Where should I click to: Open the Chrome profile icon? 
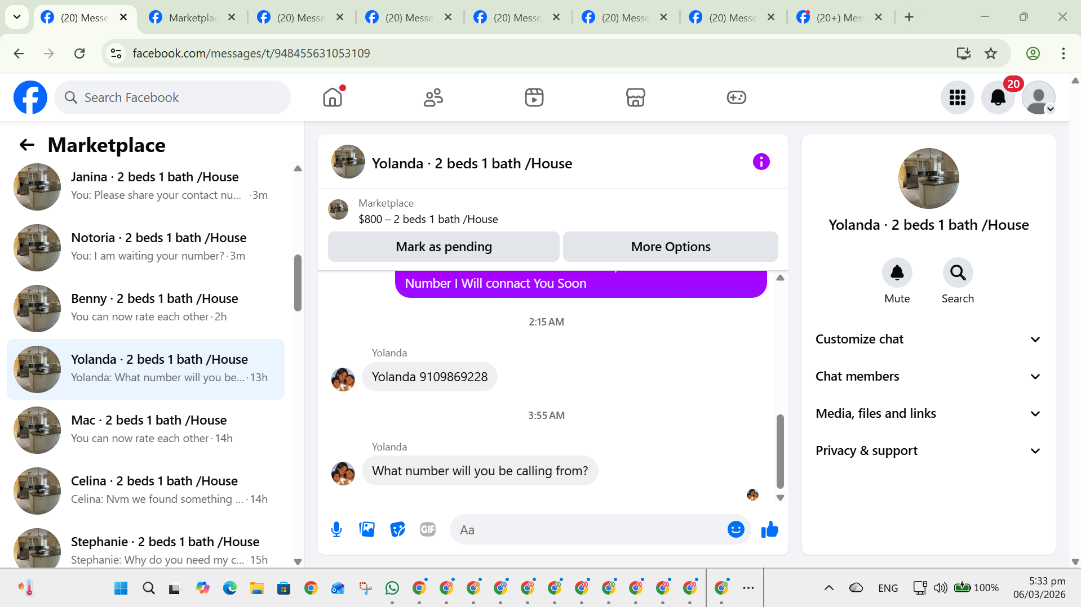coord(1033,53)
